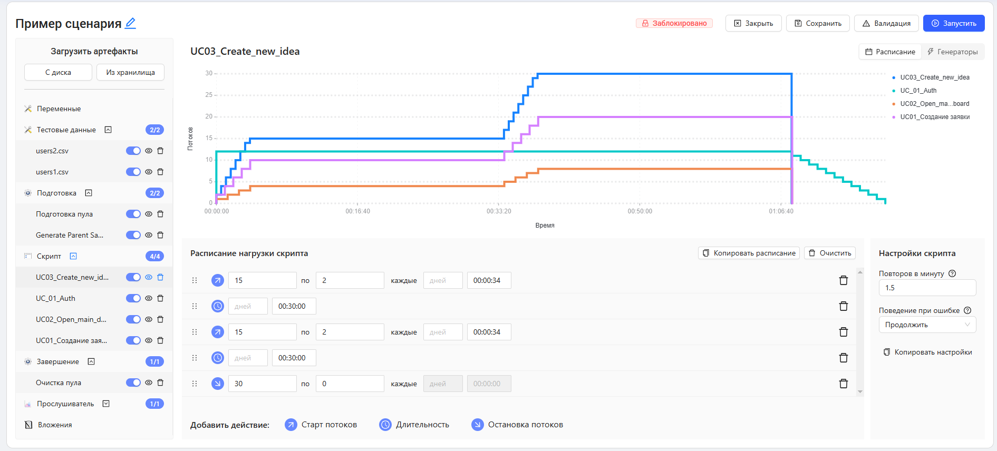Delete the users2.csv test data file
997x451 pixels.
tap(160, 151)
